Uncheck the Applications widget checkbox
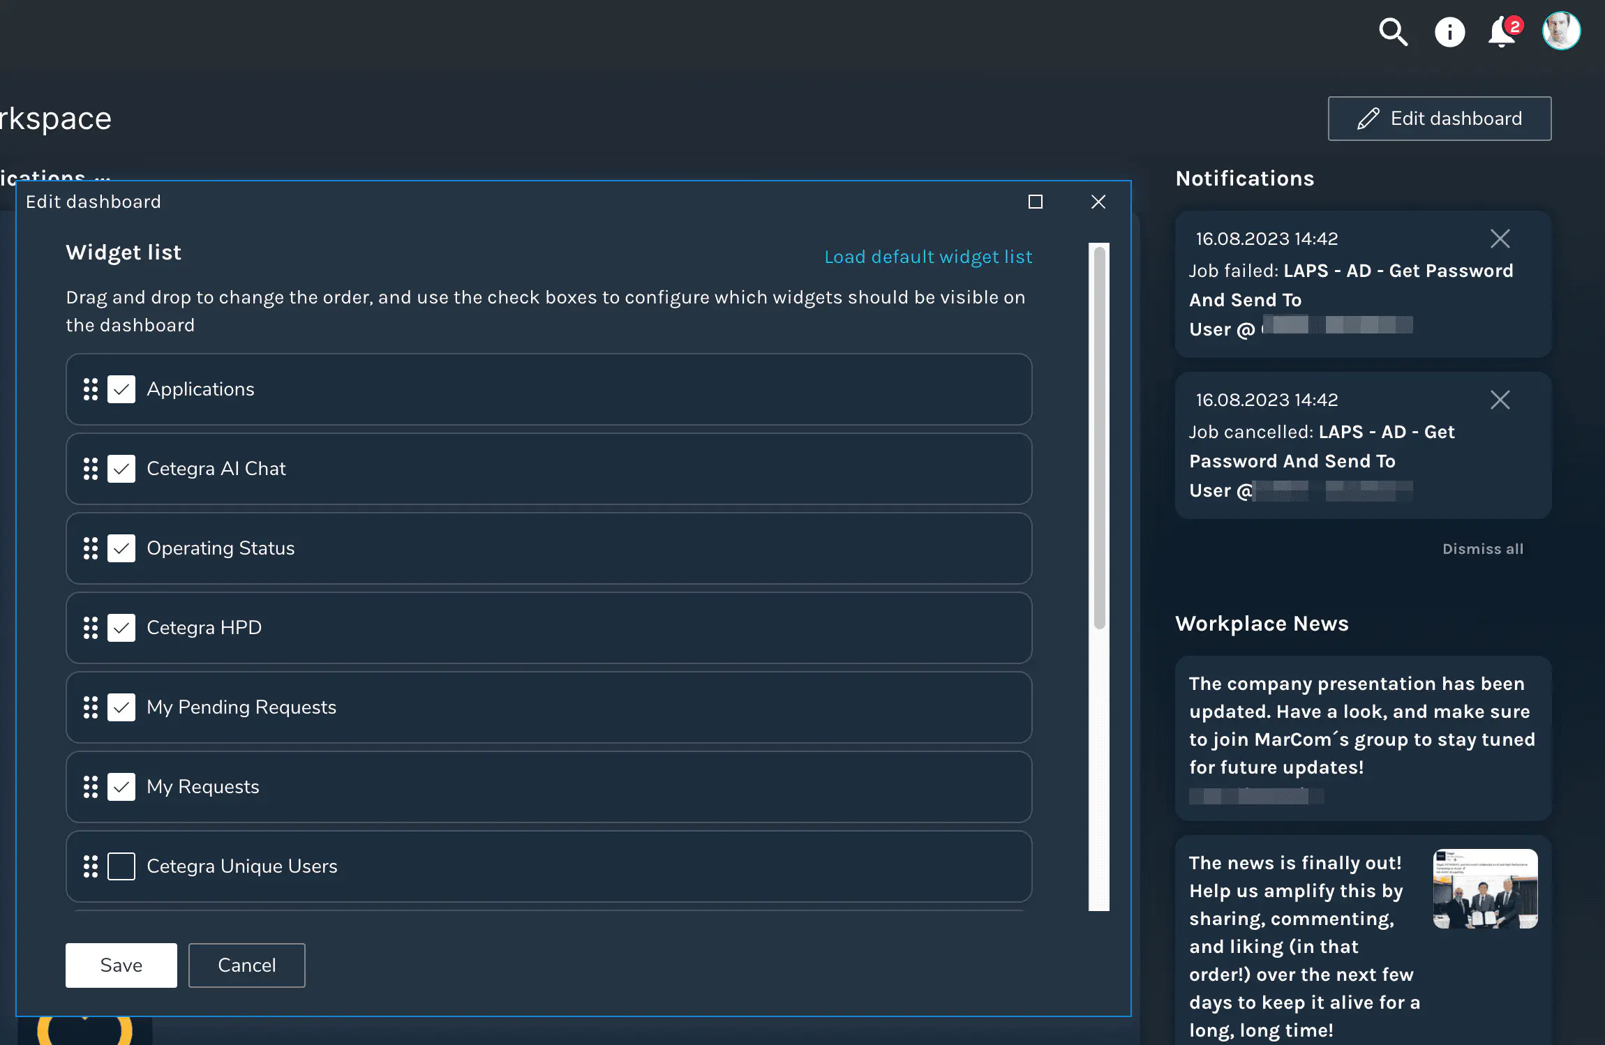Viewport: 1605px width, 1045px height. click(121, 389)
